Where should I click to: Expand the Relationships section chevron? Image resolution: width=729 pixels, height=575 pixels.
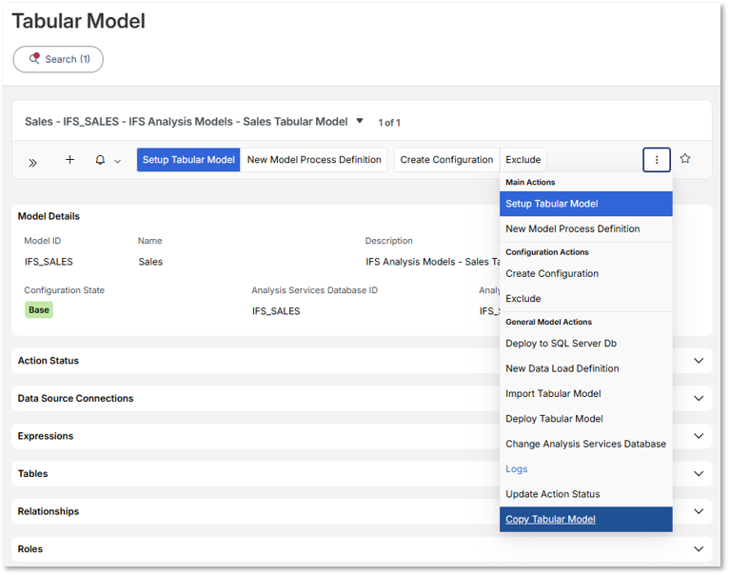tap(699, 511)
